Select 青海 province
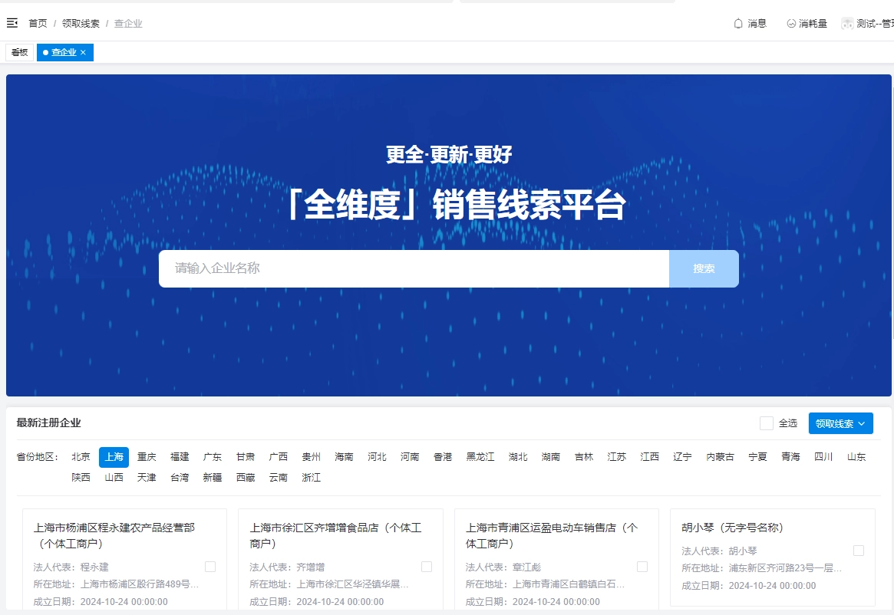 [x=791, y=457]
